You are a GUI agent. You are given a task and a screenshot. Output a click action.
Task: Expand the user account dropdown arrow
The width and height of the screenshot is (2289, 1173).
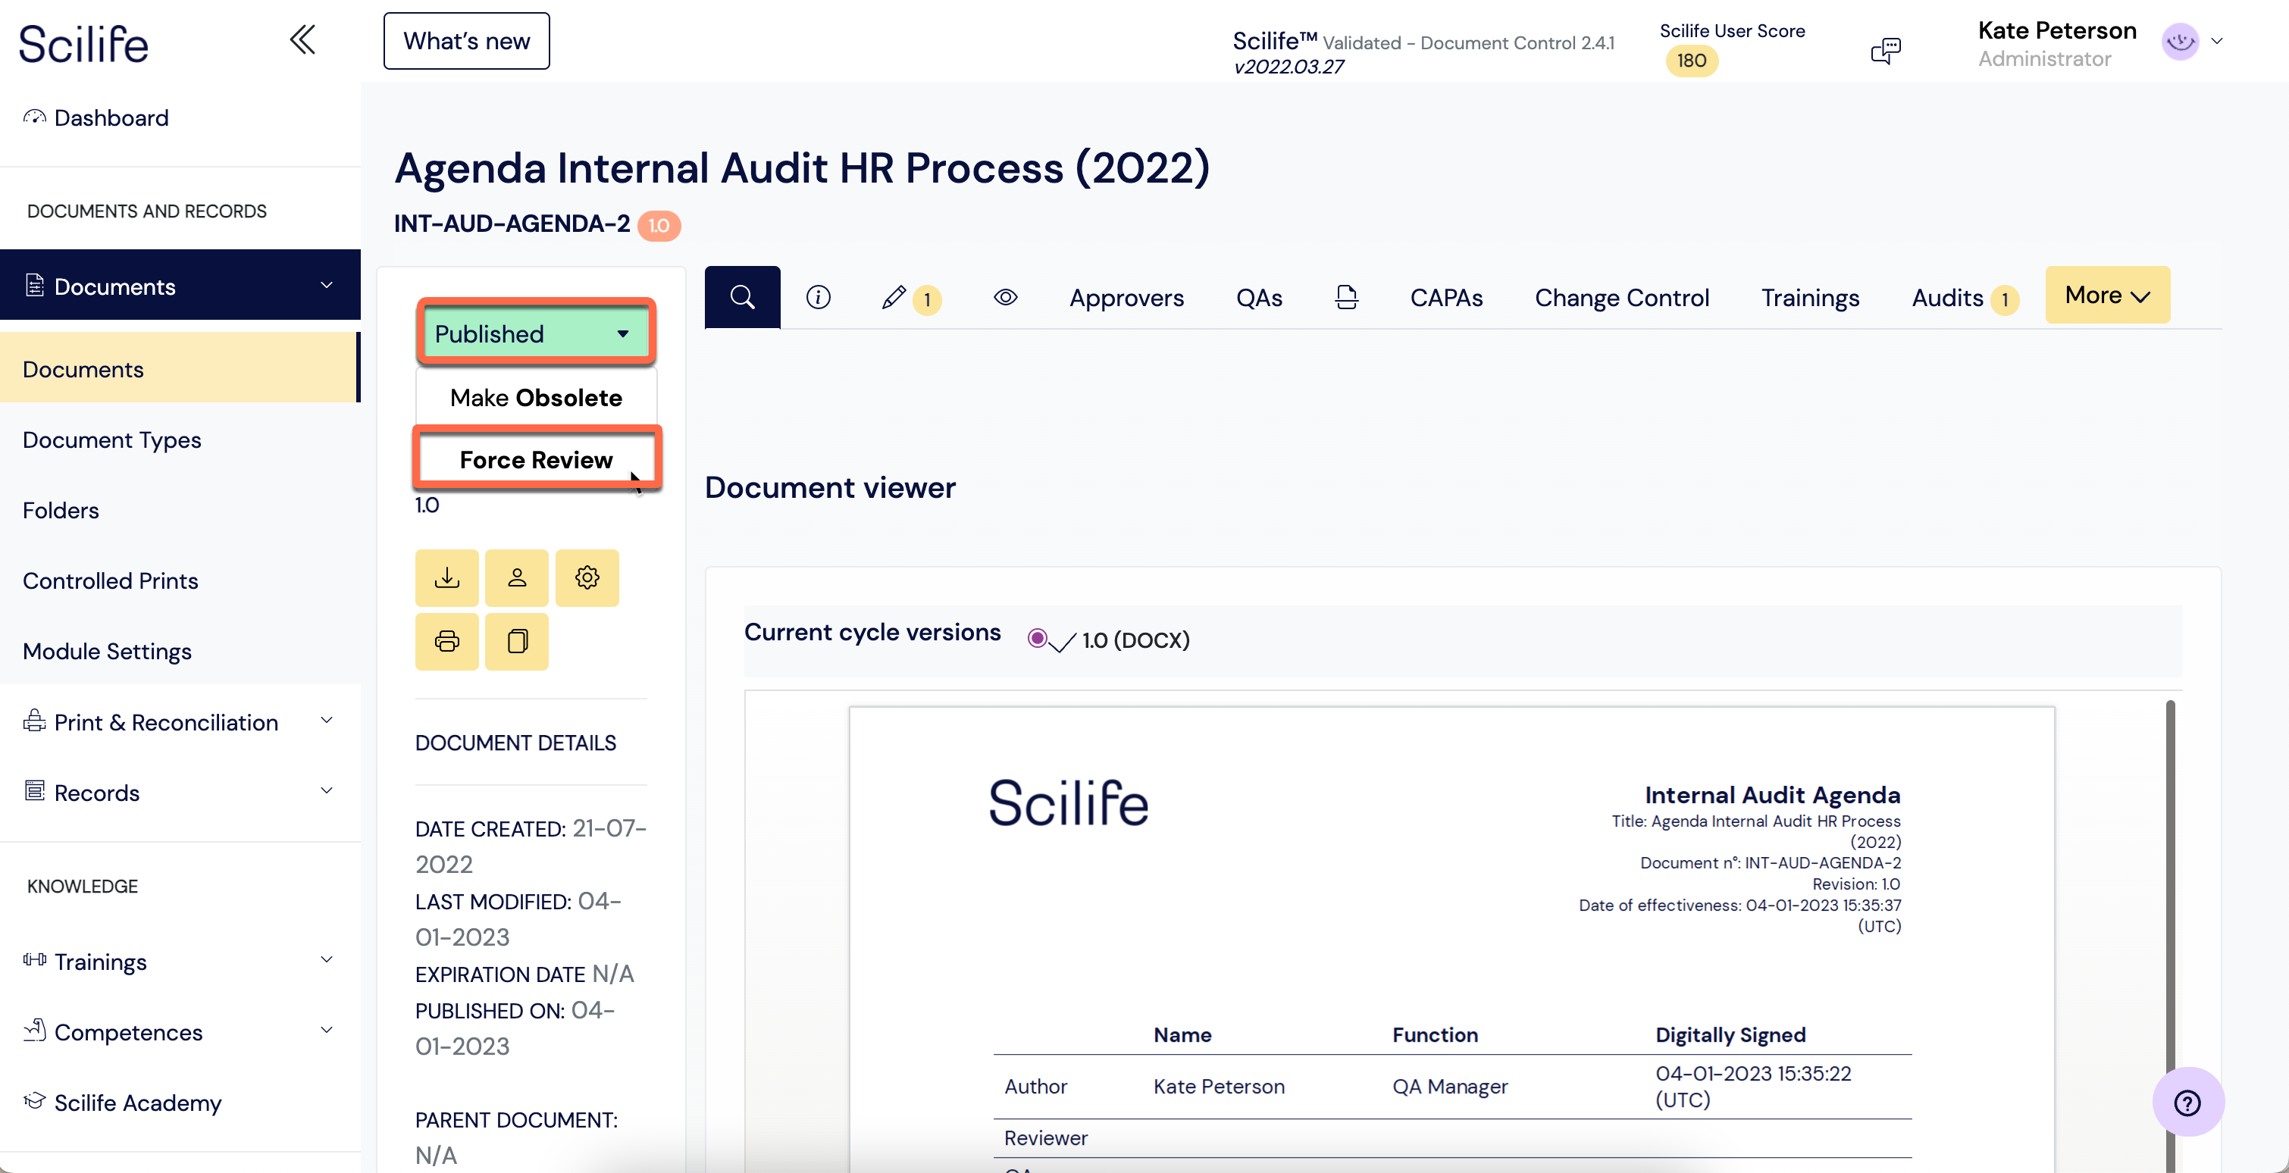[x=2217, y=41]
